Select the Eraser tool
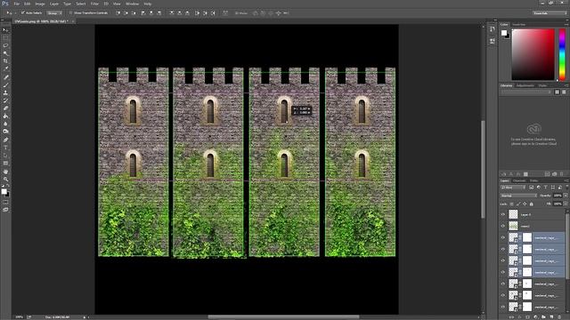This screenshot has height=320, width=570. (5, 108)
